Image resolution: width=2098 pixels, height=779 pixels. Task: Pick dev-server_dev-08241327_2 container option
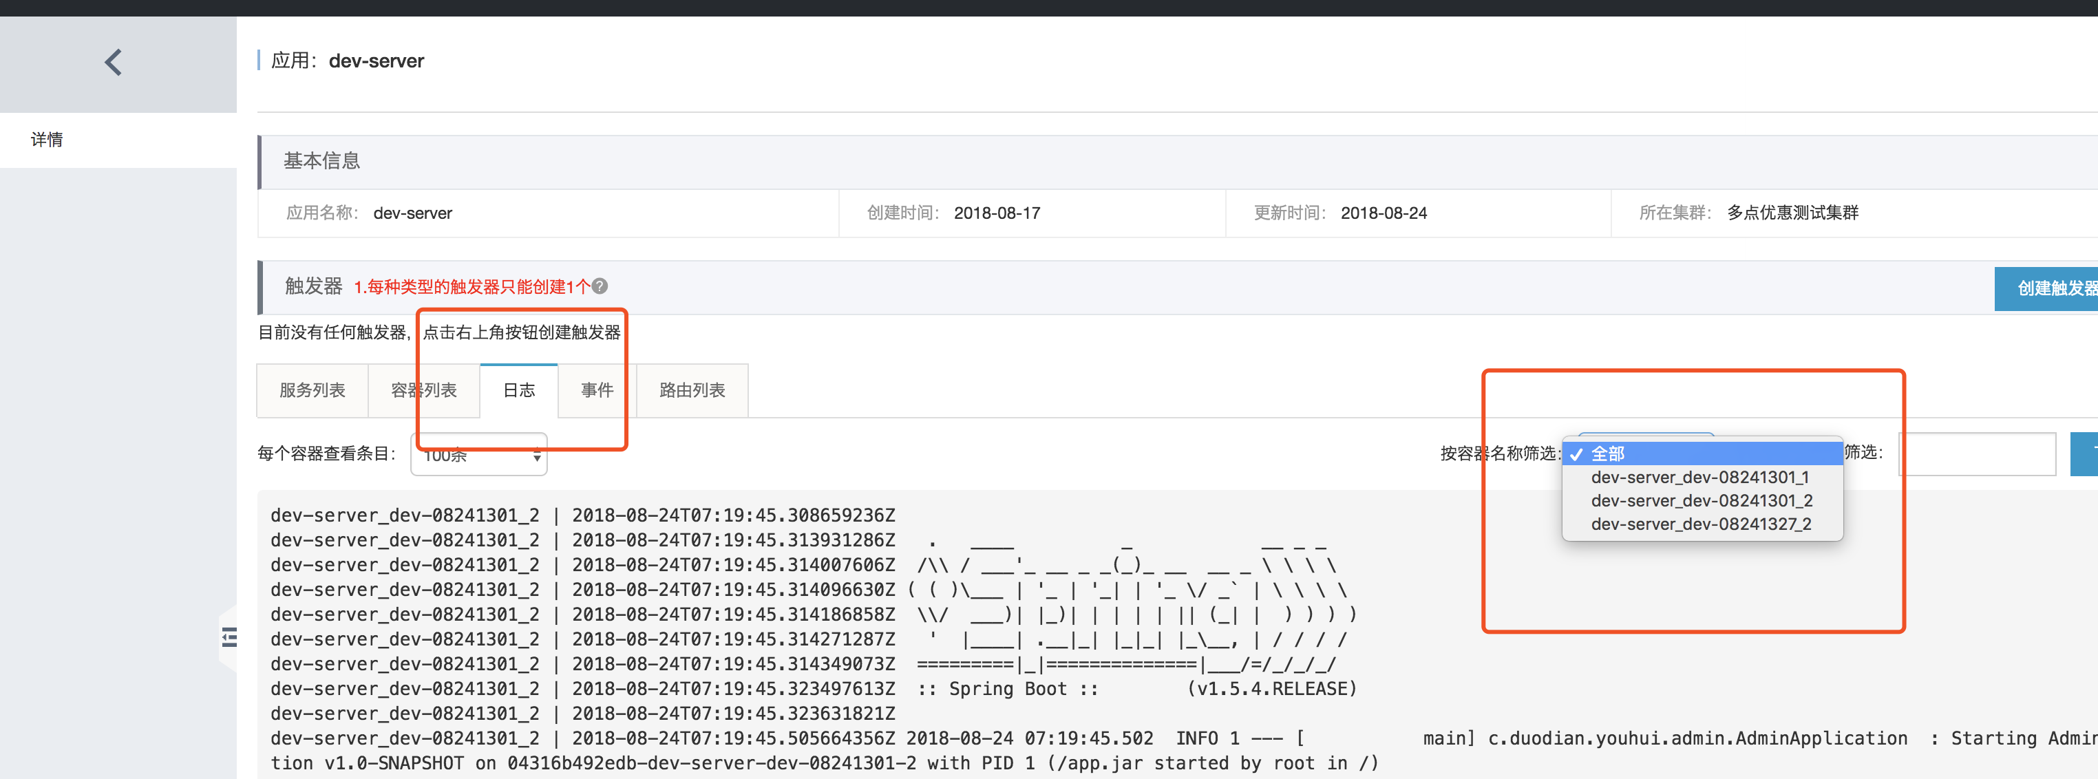[1701, 524]
